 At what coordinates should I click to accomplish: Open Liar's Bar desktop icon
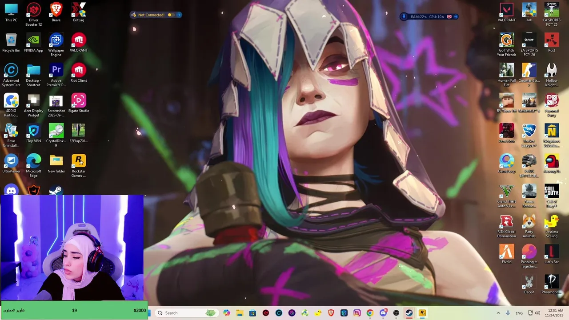(552, 254)
